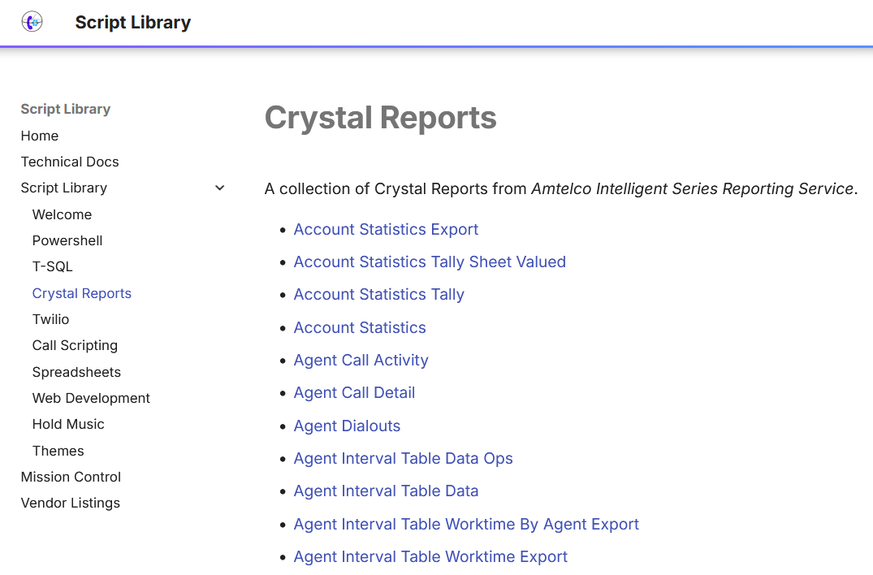
Task: Select Themes sidebar entry
Action: point(58,451)
